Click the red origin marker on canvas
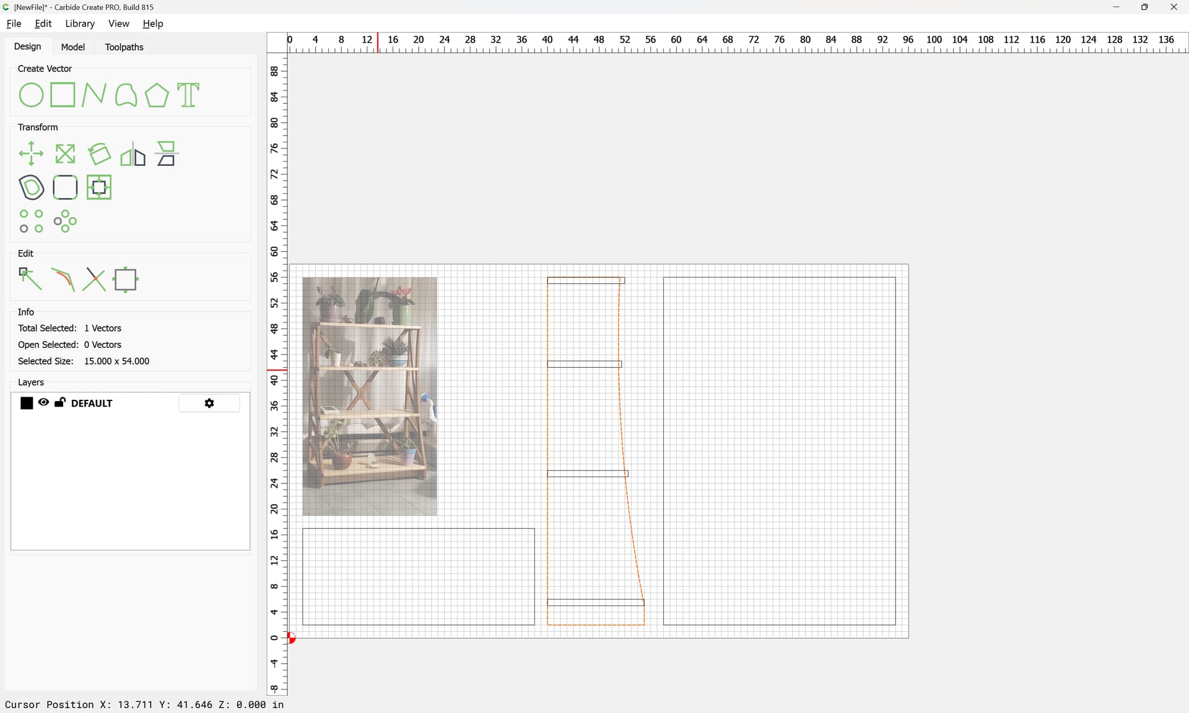 (292, 638)
